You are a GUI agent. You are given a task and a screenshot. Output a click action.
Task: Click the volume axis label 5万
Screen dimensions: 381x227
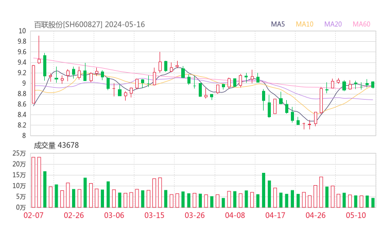coord(21,197)
